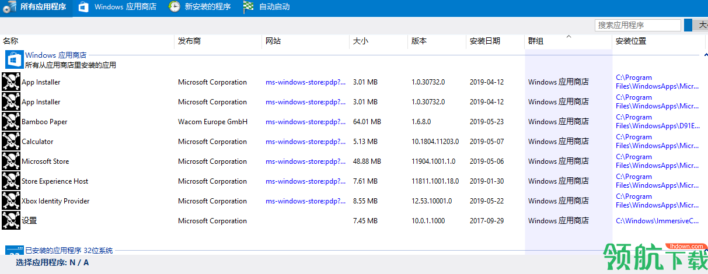Viewport: 708px width, 274px height.
Task: Sort by the 网站 column header
Action: point(273,41)
